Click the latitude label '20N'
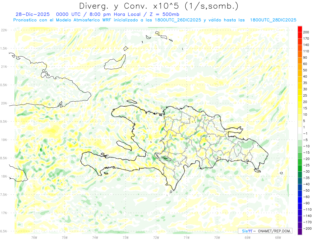The width and height of the screenshot is (312, 241). click(4, 103)
